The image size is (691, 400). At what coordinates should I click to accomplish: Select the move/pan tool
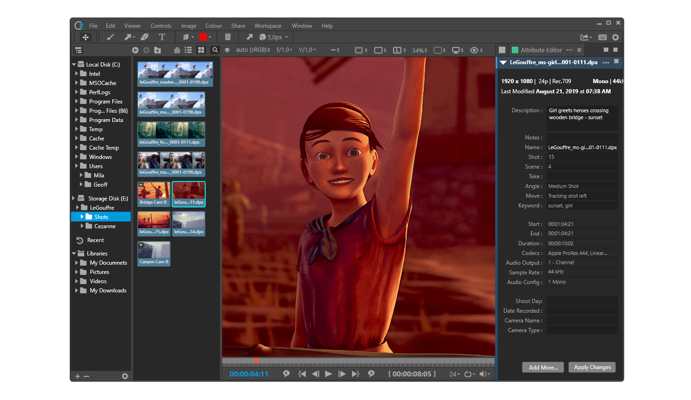pos(85,37)
